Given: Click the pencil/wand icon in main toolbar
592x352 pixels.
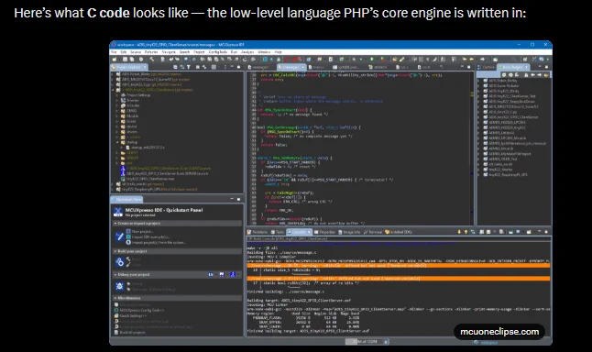Looking at the screenshot, I should click(401, 60).
